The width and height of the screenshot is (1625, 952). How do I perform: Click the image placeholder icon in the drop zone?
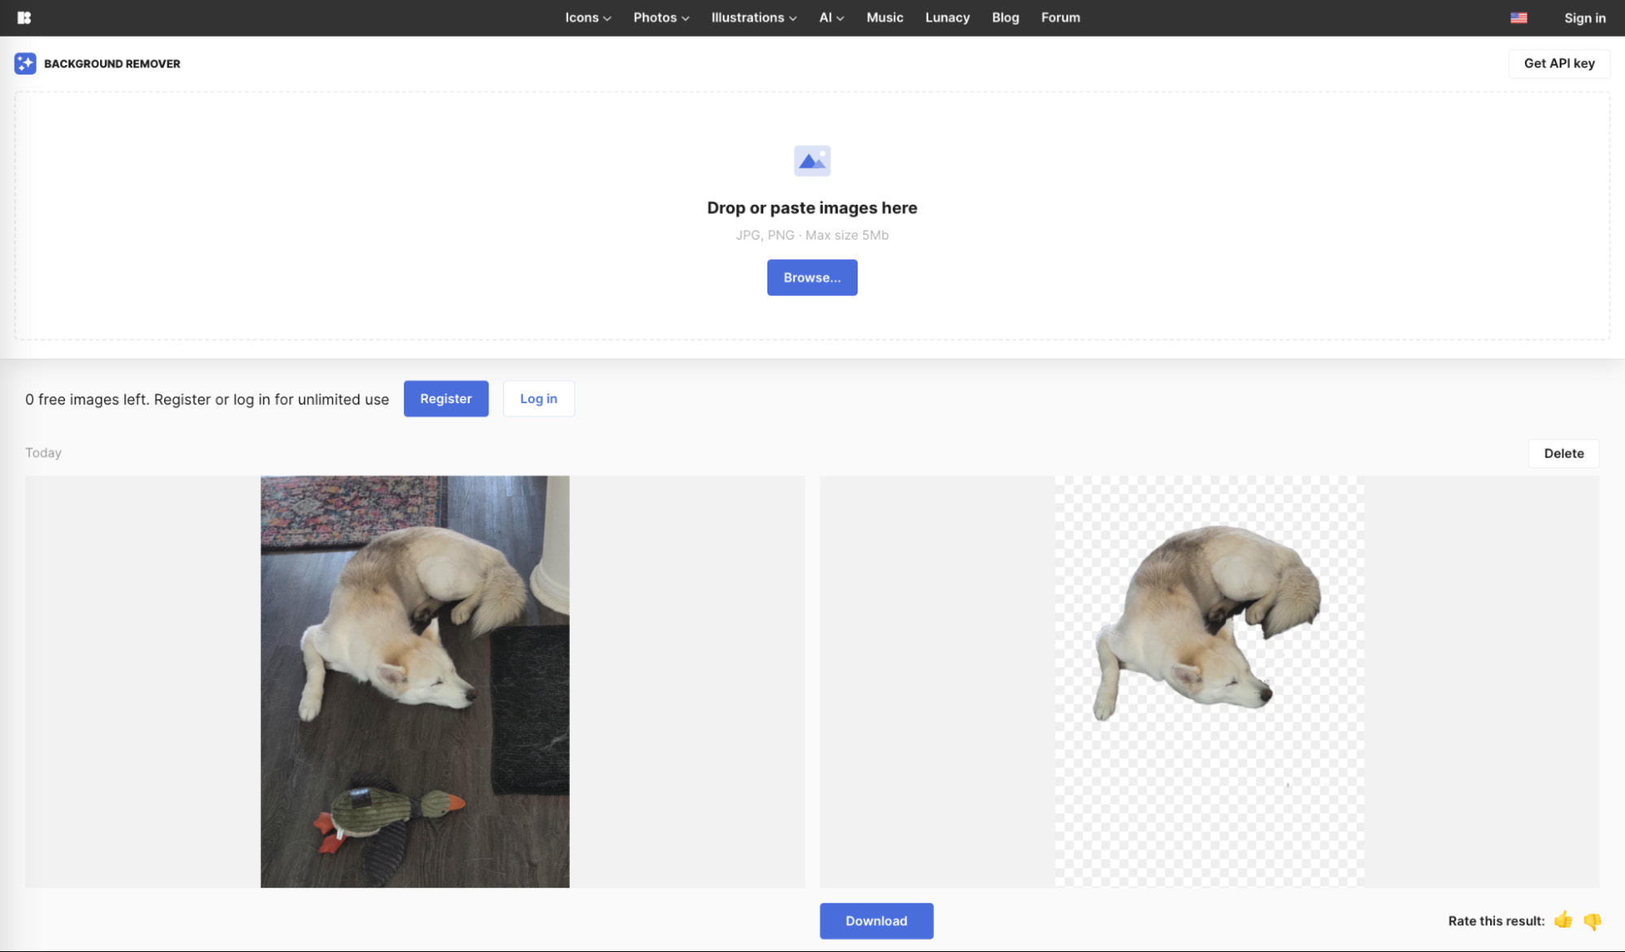click(x=812, y=159)
